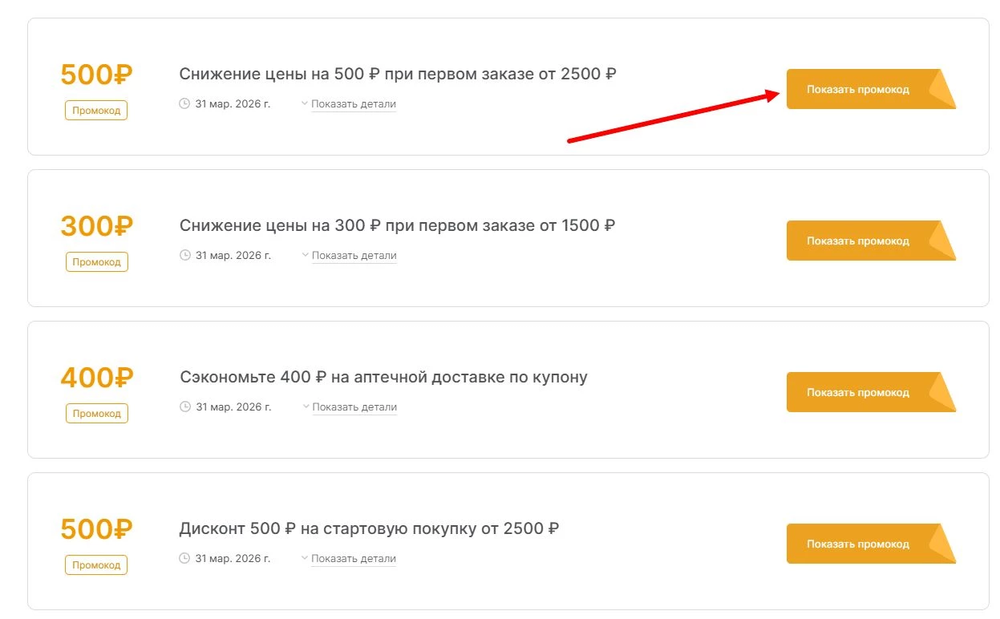The height and width of the screenshot is (619, 1000).
Task: Show promo code for 500 ₽ first order
Action: [x=858, y=89]
